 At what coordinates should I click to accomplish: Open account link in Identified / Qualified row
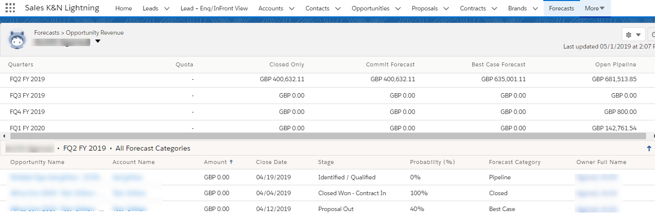tap(128, 177)
